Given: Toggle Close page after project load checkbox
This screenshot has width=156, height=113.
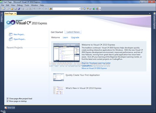Looking at the screenshot, I should coord(7,99).
